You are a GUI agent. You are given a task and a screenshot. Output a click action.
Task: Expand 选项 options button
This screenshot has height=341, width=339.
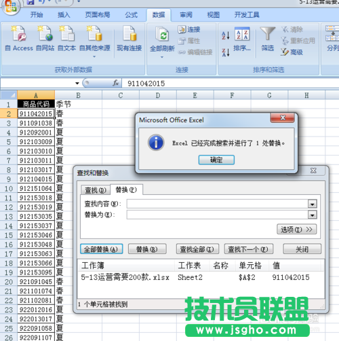(296, 230)
